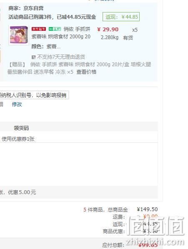Screen dimensions: 188x249
Task: Click the 【赠品】 gift item description
Action: (79, 68)
